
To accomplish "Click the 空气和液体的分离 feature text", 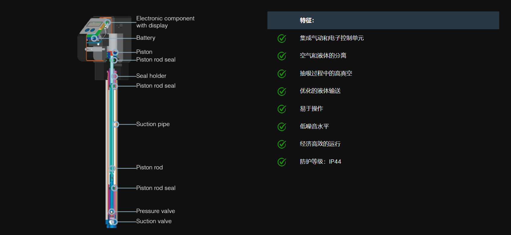I will pos(323,56).
